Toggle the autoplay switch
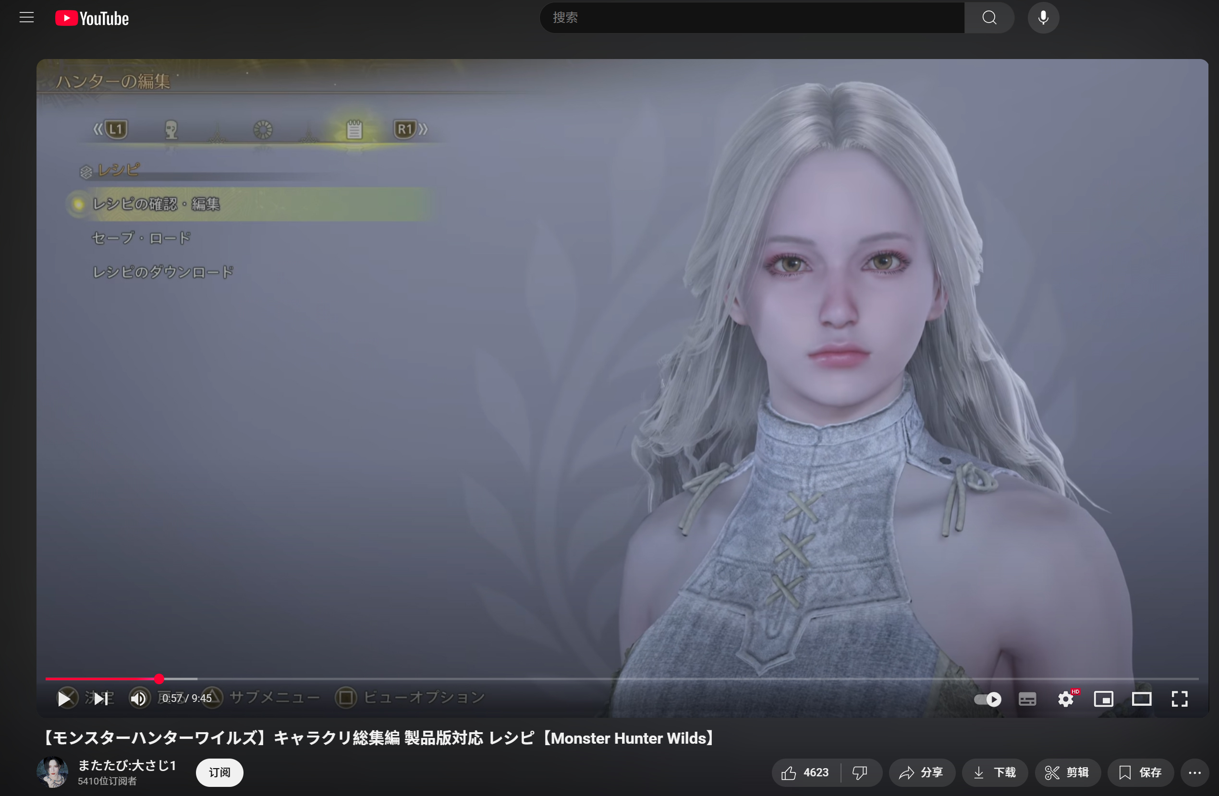Image resolution: width=1219 pixels, height=796 pixels. coord(988,699)
